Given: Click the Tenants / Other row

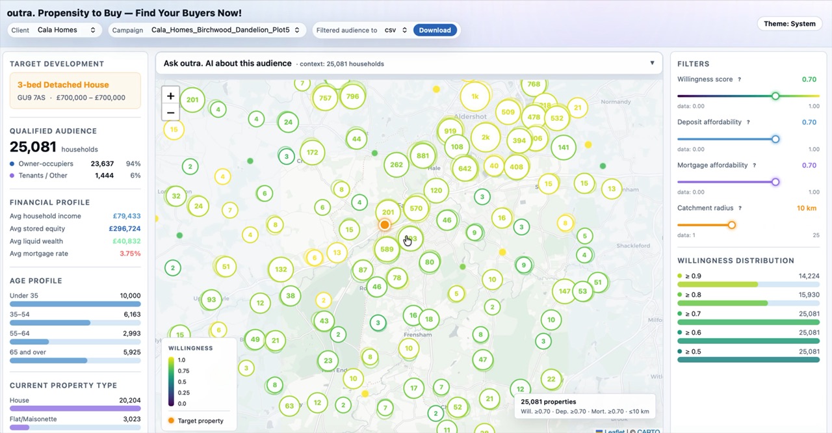Looking at the screenshot, I should pos(75,176).
